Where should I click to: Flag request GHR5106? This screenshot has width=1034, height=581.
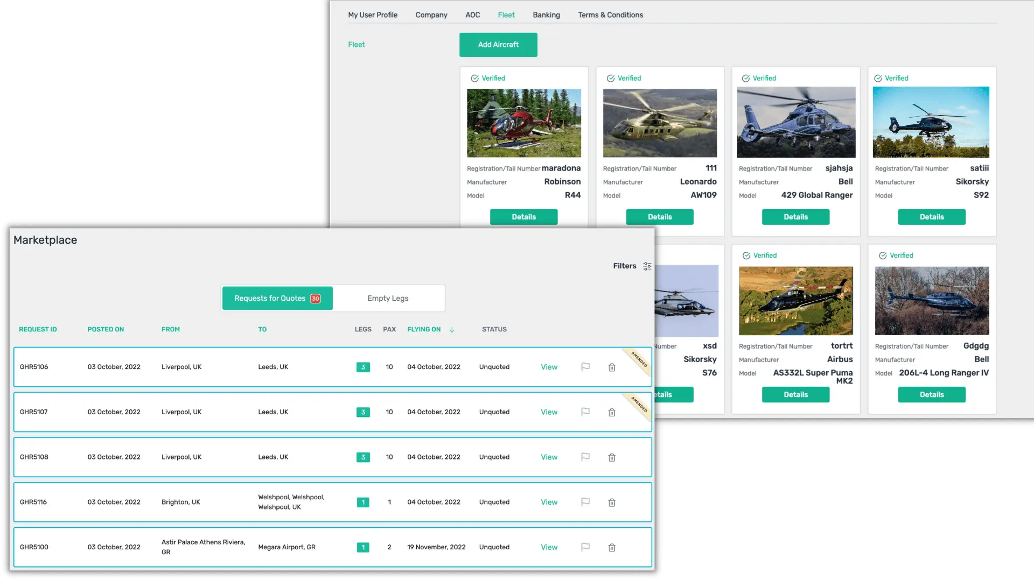[585, 367]
